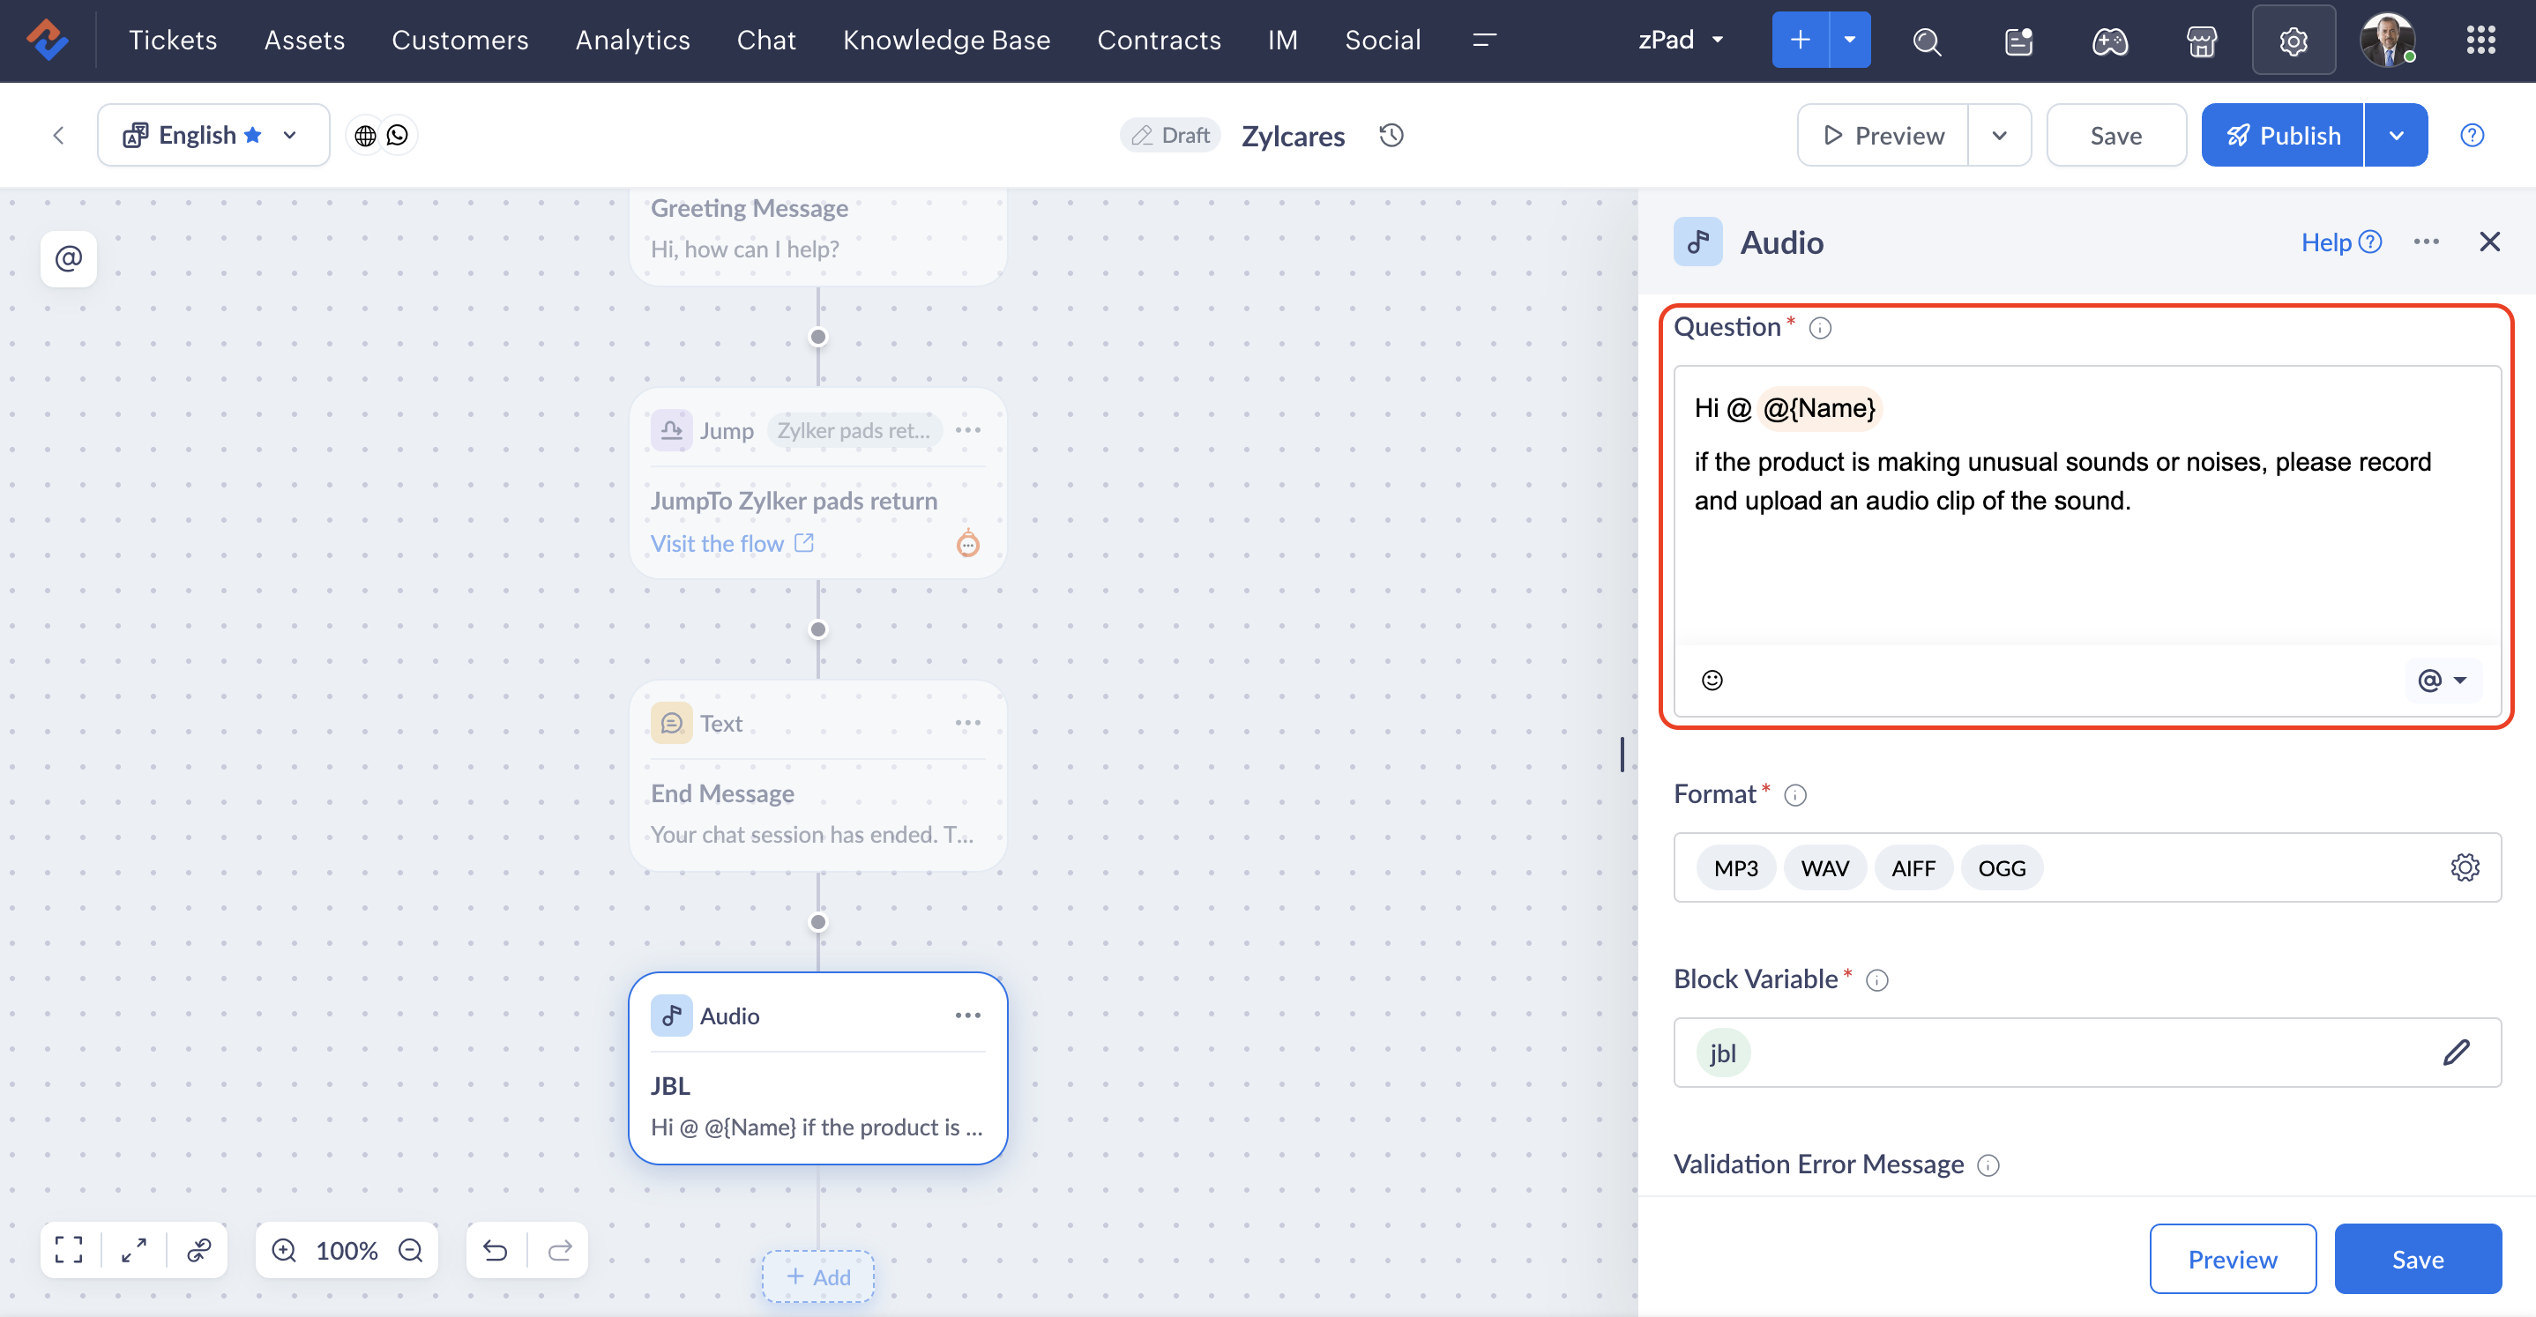Open Format settings gear icon
The image size is (2536, 1317).
coord(2464,867)
